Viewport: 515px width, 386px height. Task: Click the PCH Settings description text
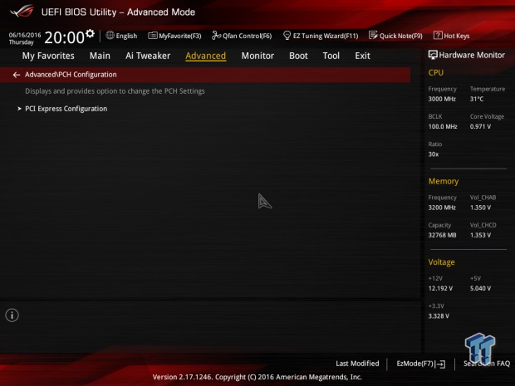[x=115, y=91]
